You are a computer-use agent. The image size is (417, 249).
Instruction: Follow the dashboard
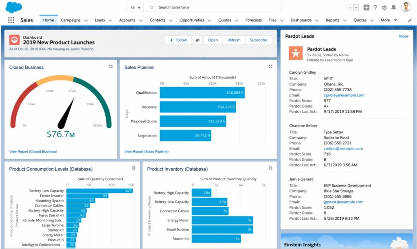(x=178, y=40)
